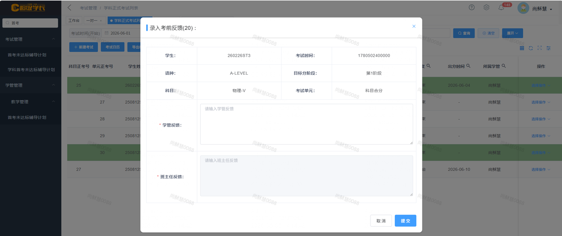Open the help question mark icon
This screenshot has height=236, width=562.
point(472,7)
